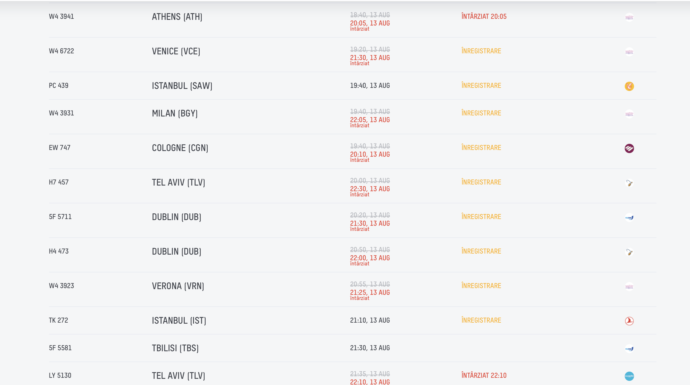Click ÎNTÂRZIAT 20:05 status for Athens
Viewport: 690px width, 385px height.
(484, 16)
